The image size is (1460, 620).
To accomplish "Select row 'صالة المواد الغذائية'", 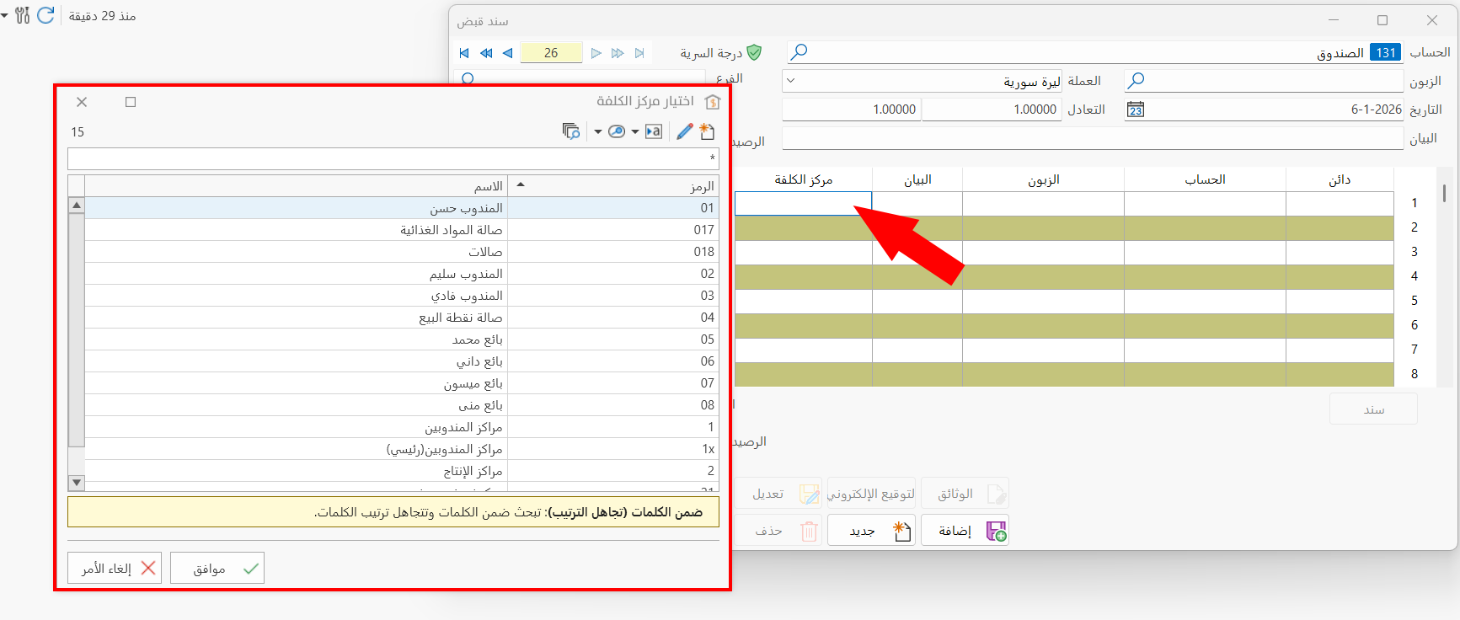I will pos(402,230).
